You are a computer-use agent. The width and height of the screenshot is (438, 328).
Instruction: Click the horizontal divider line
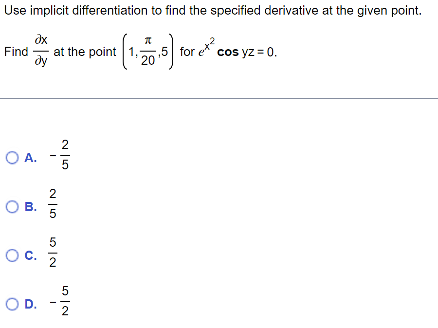pyautogui.click(x=219, y=97)
